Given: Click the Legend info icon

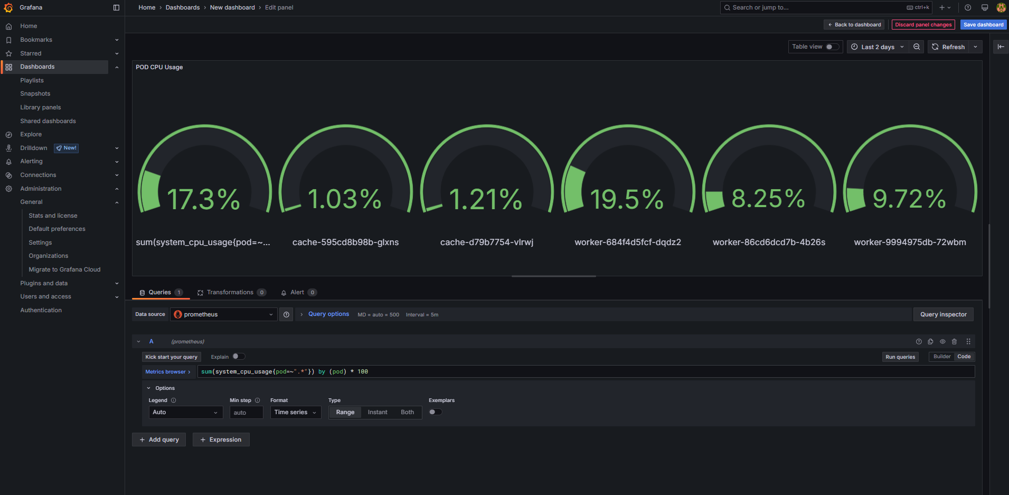Looking at the screenshot, I should coord(174,400).
